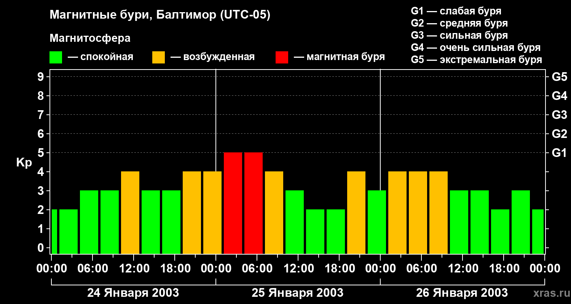571x304 pixels.
Task: Select the first red storm bar on 25 January
Action: pos(233,203)
